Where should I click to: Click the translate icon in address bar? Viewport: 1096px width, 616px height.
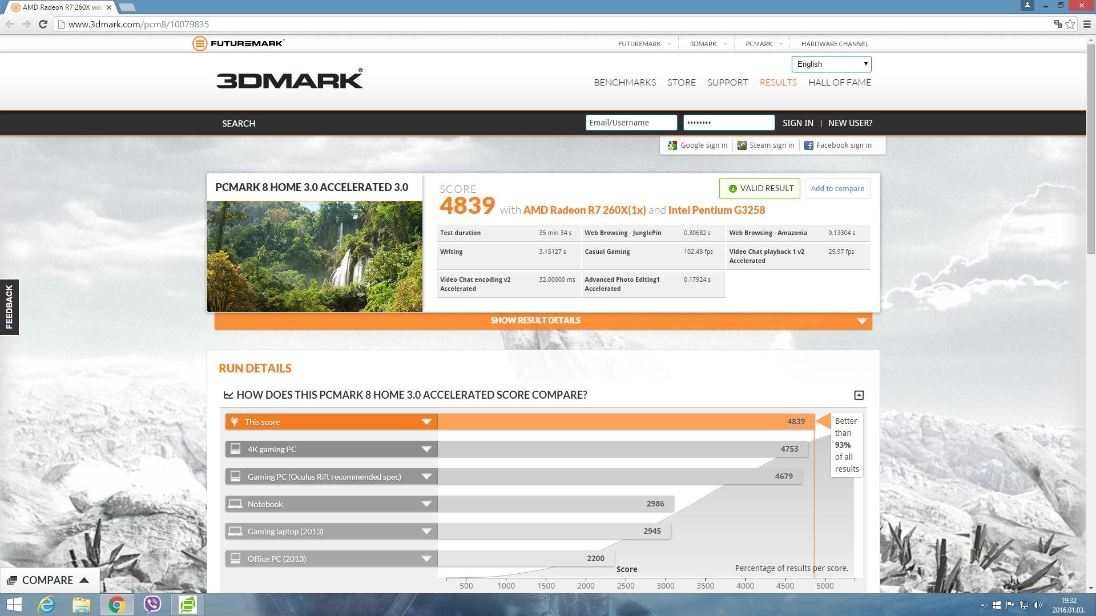pyautogui.click(x=1058, y=24)
